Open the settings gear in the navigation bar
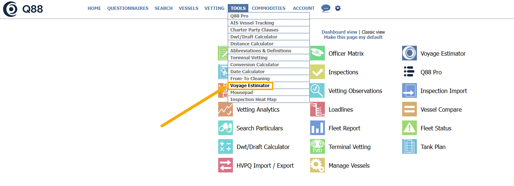Viewport: 514px width, 186px height. (x=338, y=8)
